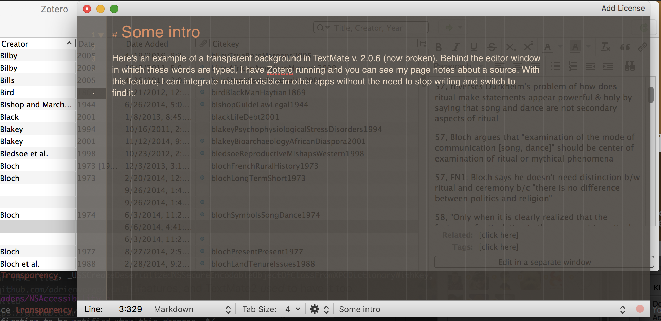Click line position 3:329 in status bar
This screenshot has height=321, width=661.
(130, 309)
